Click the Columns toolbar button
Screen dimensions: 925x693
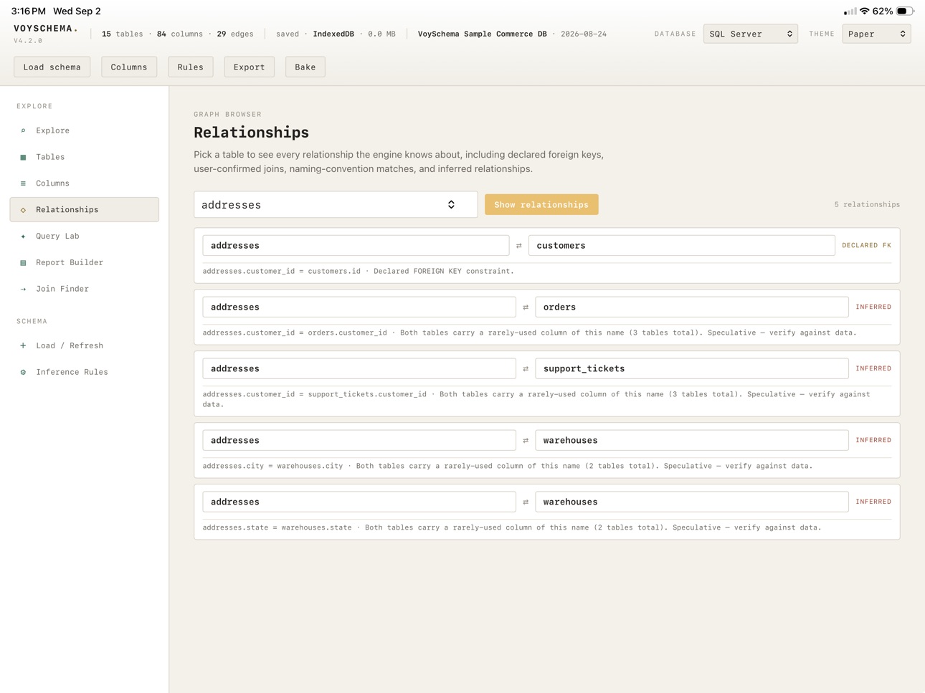pyautogui.click(x=129, y=67)
